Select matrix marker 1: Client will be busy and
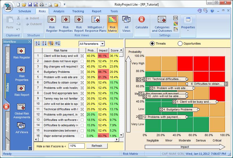The image size is (233, 158). coord(195,102)
